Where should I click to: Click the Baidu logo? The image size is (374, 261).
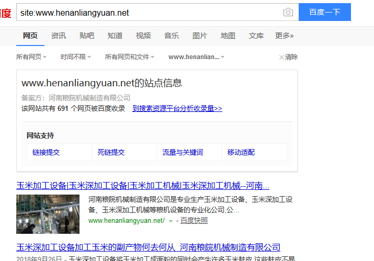(5, 13)
